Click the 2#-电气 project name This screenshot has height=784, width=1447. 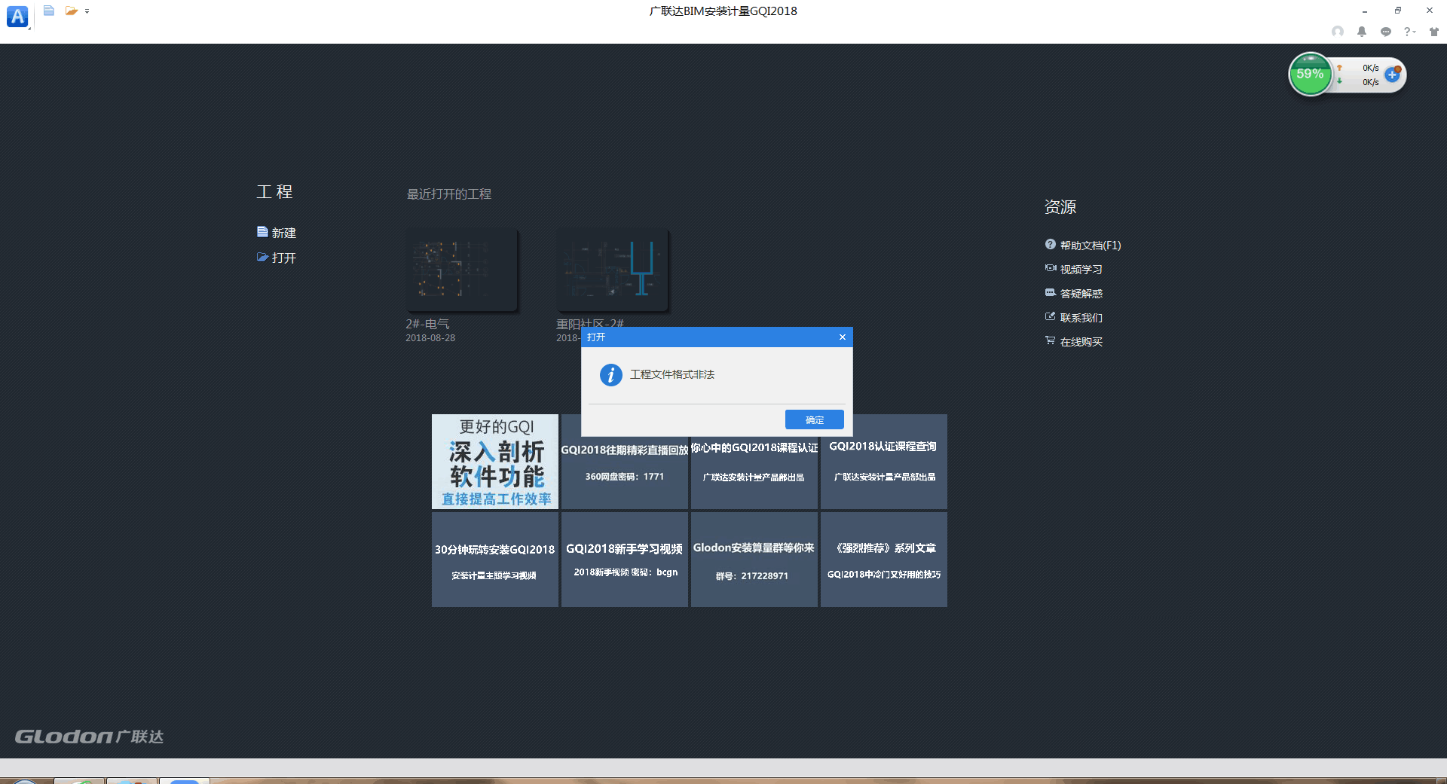(x=427, y=324)
